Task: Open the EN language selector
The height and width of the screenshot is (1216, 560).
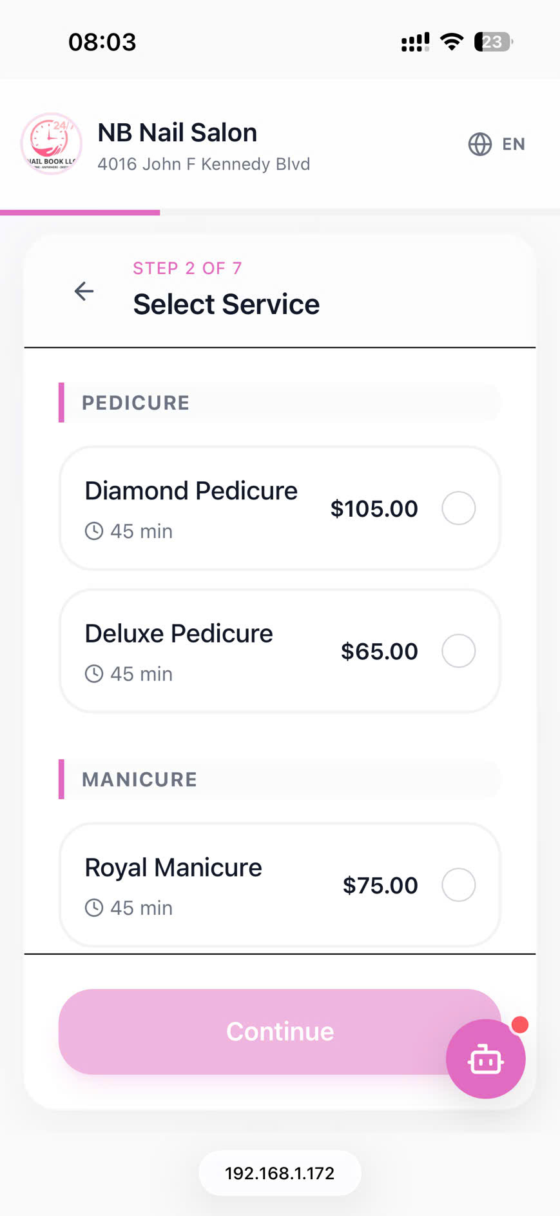Action: 497,144
